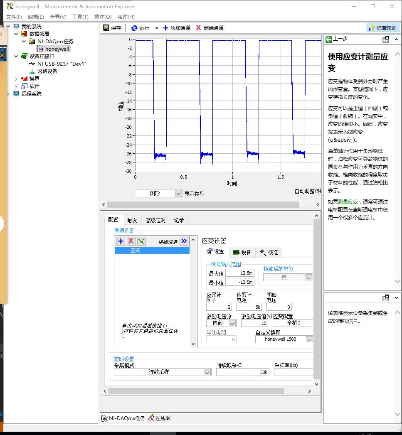Screen dimensions: 402x435
Task: Click the panel layout icon beside 上一步
Action: point(386,39)
